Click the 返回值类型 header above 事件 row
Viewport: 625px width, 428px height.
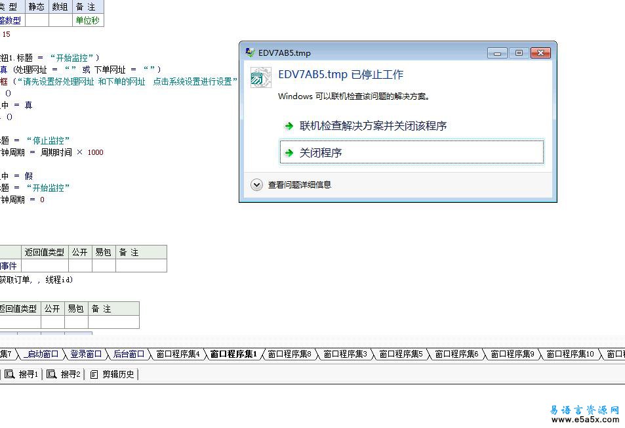[45, 253]
